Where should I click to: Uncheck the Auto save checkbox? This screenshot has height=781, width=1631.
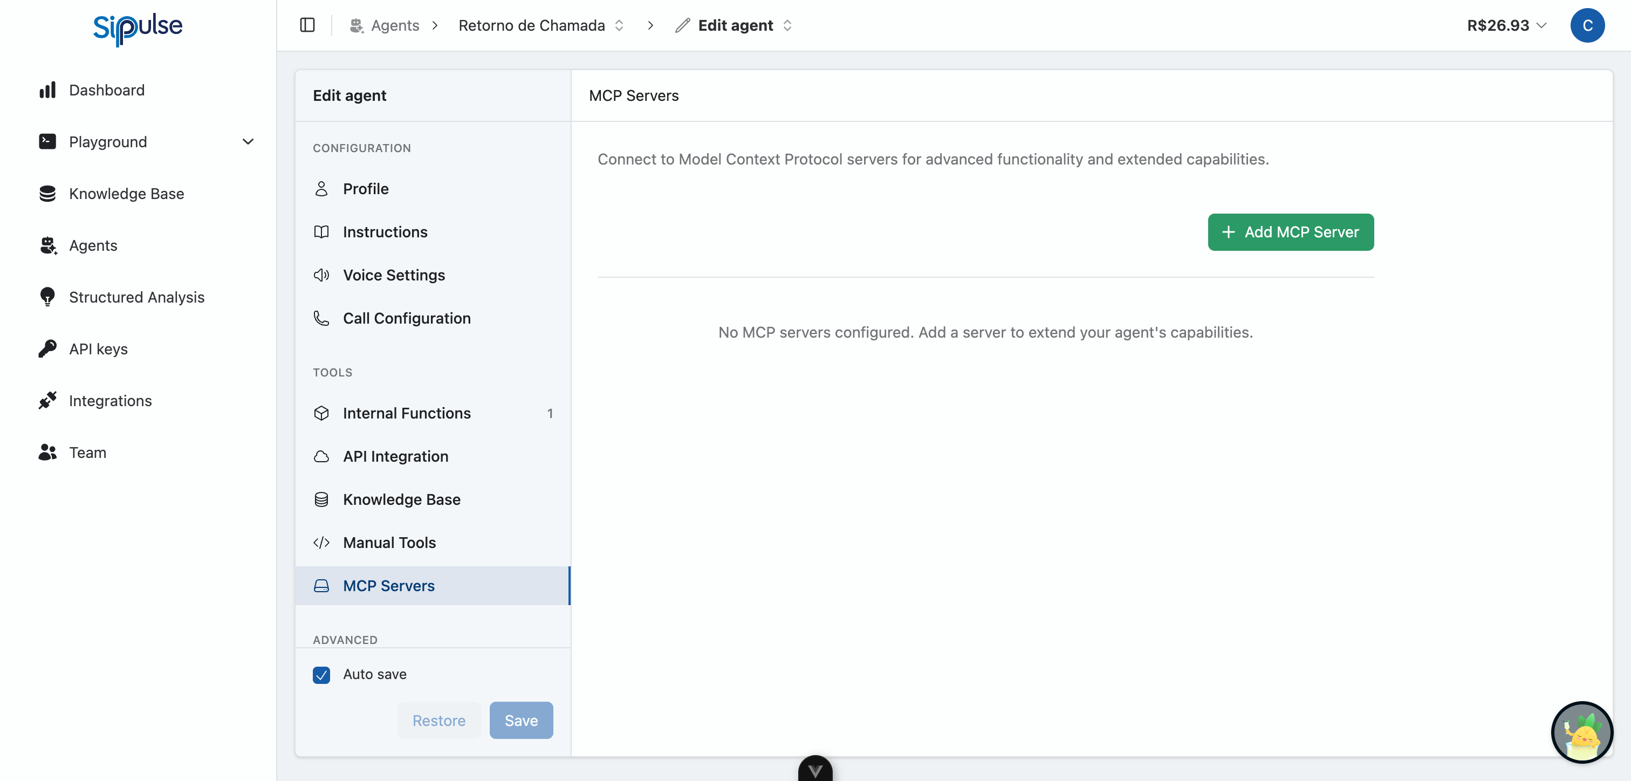click(321, 675)
